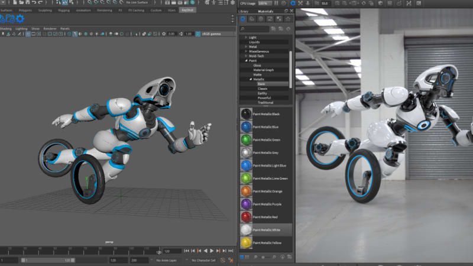Collapse the Metallic subfolder
The image size is (473, 266).
250,79
